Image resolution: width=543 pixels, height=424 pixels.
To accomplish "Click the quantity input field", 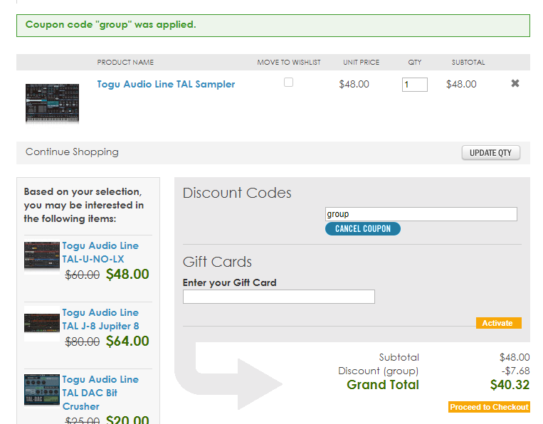I will 415,85.
